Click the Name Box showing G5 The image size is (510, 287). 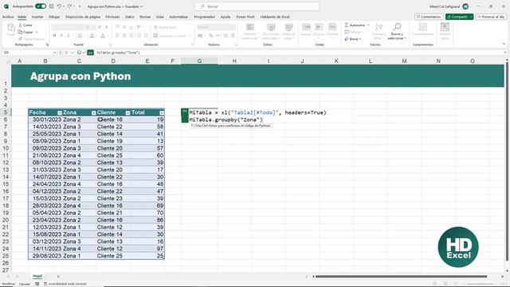coord(28,53)
